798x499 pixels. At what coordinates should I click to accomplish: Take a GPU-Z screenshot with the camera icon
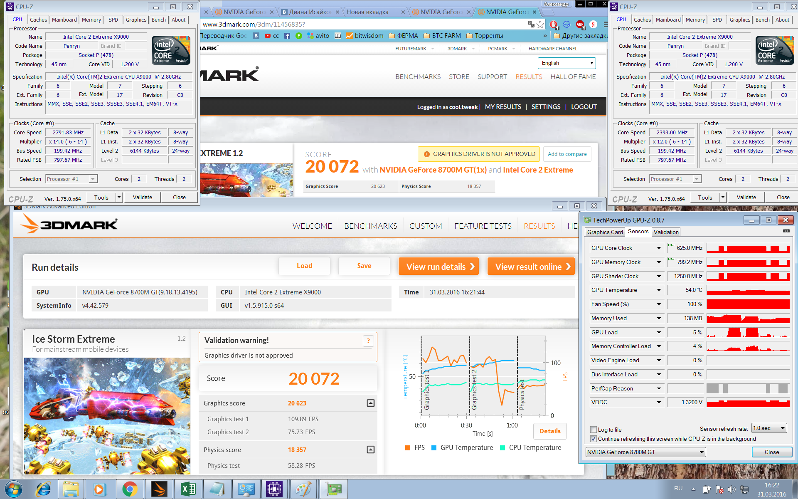(x=786, y=230)
